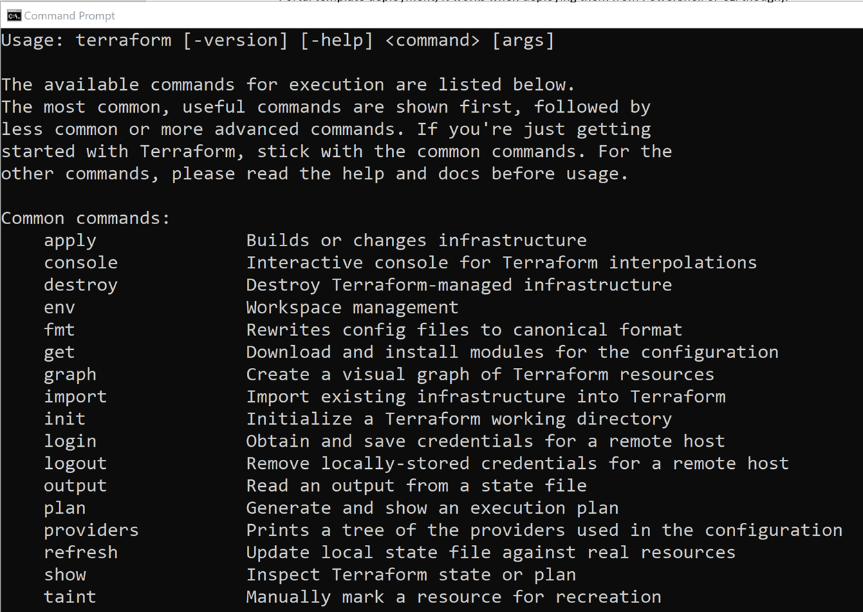Image resolution: width=863 pixels, height=612 pixels.
Task: Click the '[-version]' option in usage line
Action: click(236, 41)
